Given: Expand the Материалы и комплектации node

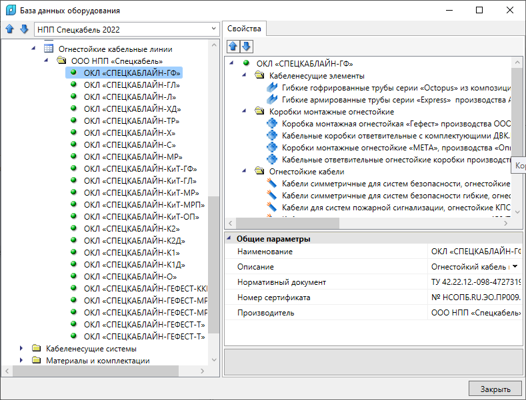Looking at the screenshot, I should (x=21, y=361).
